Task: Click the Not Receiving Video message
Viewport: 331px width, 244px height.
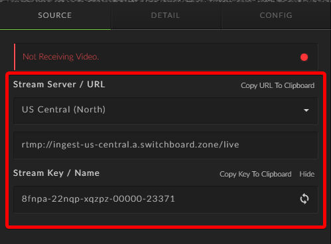Action: (60, 57)
